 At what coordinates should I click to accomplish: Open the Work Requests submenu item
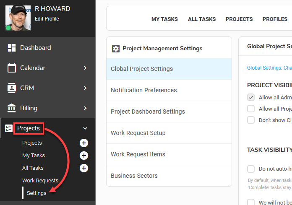pyautogui.click(x=40, y=181)
